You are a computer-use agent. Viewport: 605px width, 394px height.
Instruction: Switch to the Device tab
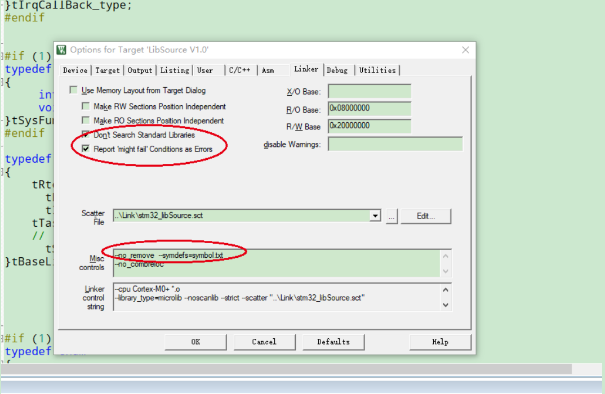75,70
